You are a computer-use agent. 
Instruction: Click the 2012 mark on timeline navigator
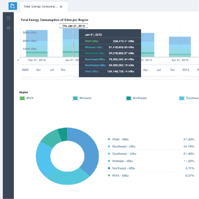[x=185, y=70]
